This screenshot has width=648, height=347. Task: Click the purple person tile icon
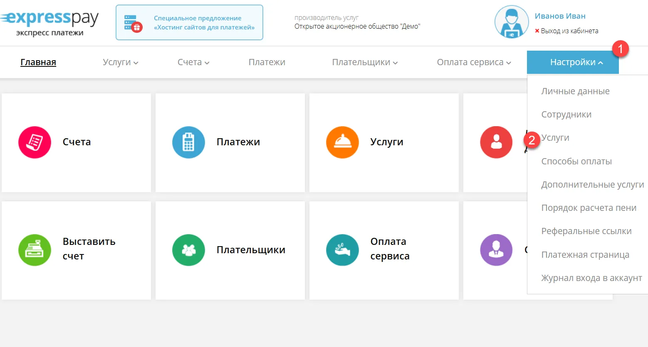496,250
